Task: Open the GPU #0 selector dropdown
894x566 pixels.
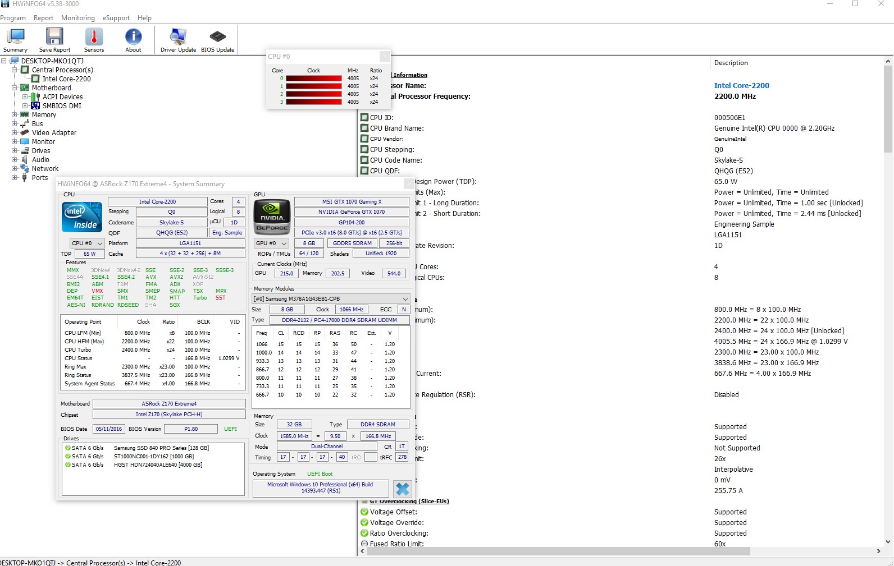Action: 271,243
